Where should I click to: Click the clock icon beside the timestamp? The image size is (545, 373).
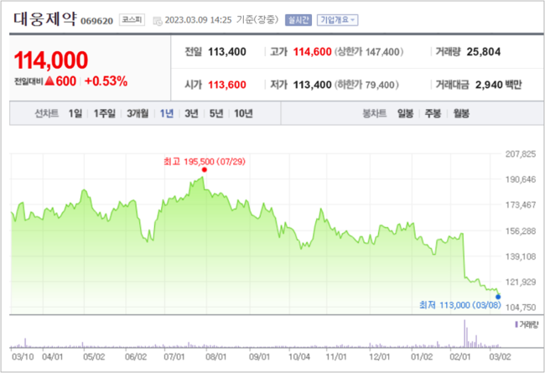point(158,21)
